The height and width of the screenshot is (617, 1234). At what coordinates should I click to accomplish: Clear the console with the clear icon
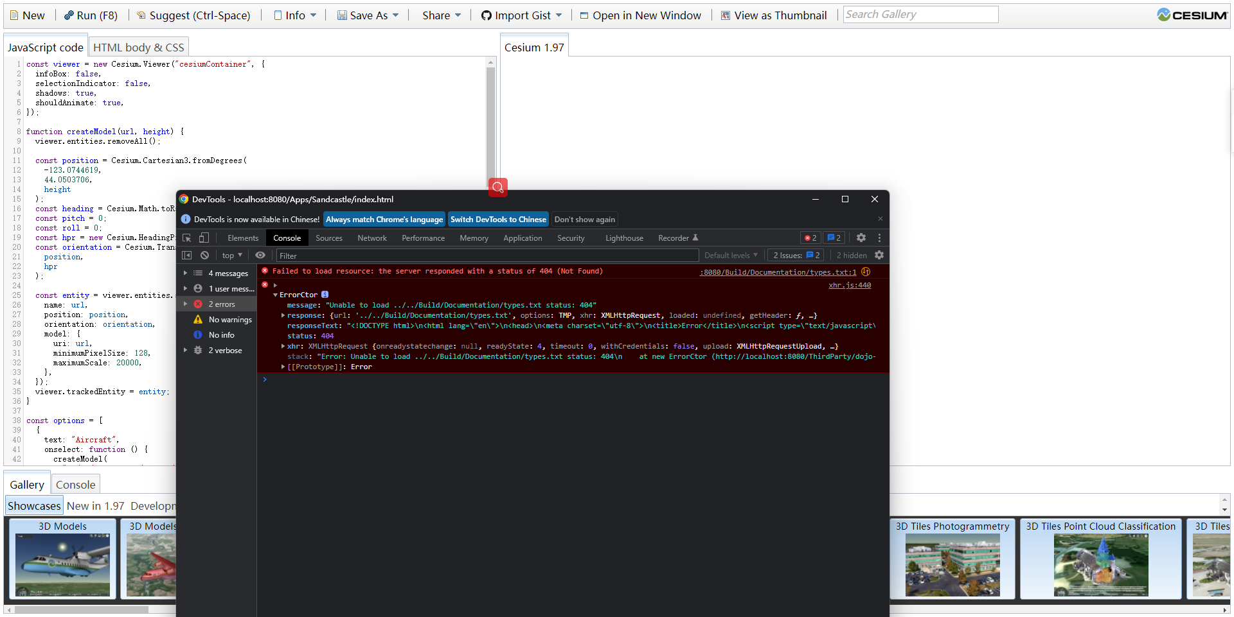pos(204,255)
